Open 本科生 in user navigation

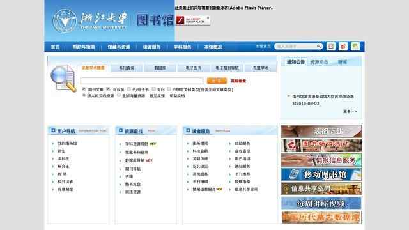pyautogui.click(x=63, y=159)
